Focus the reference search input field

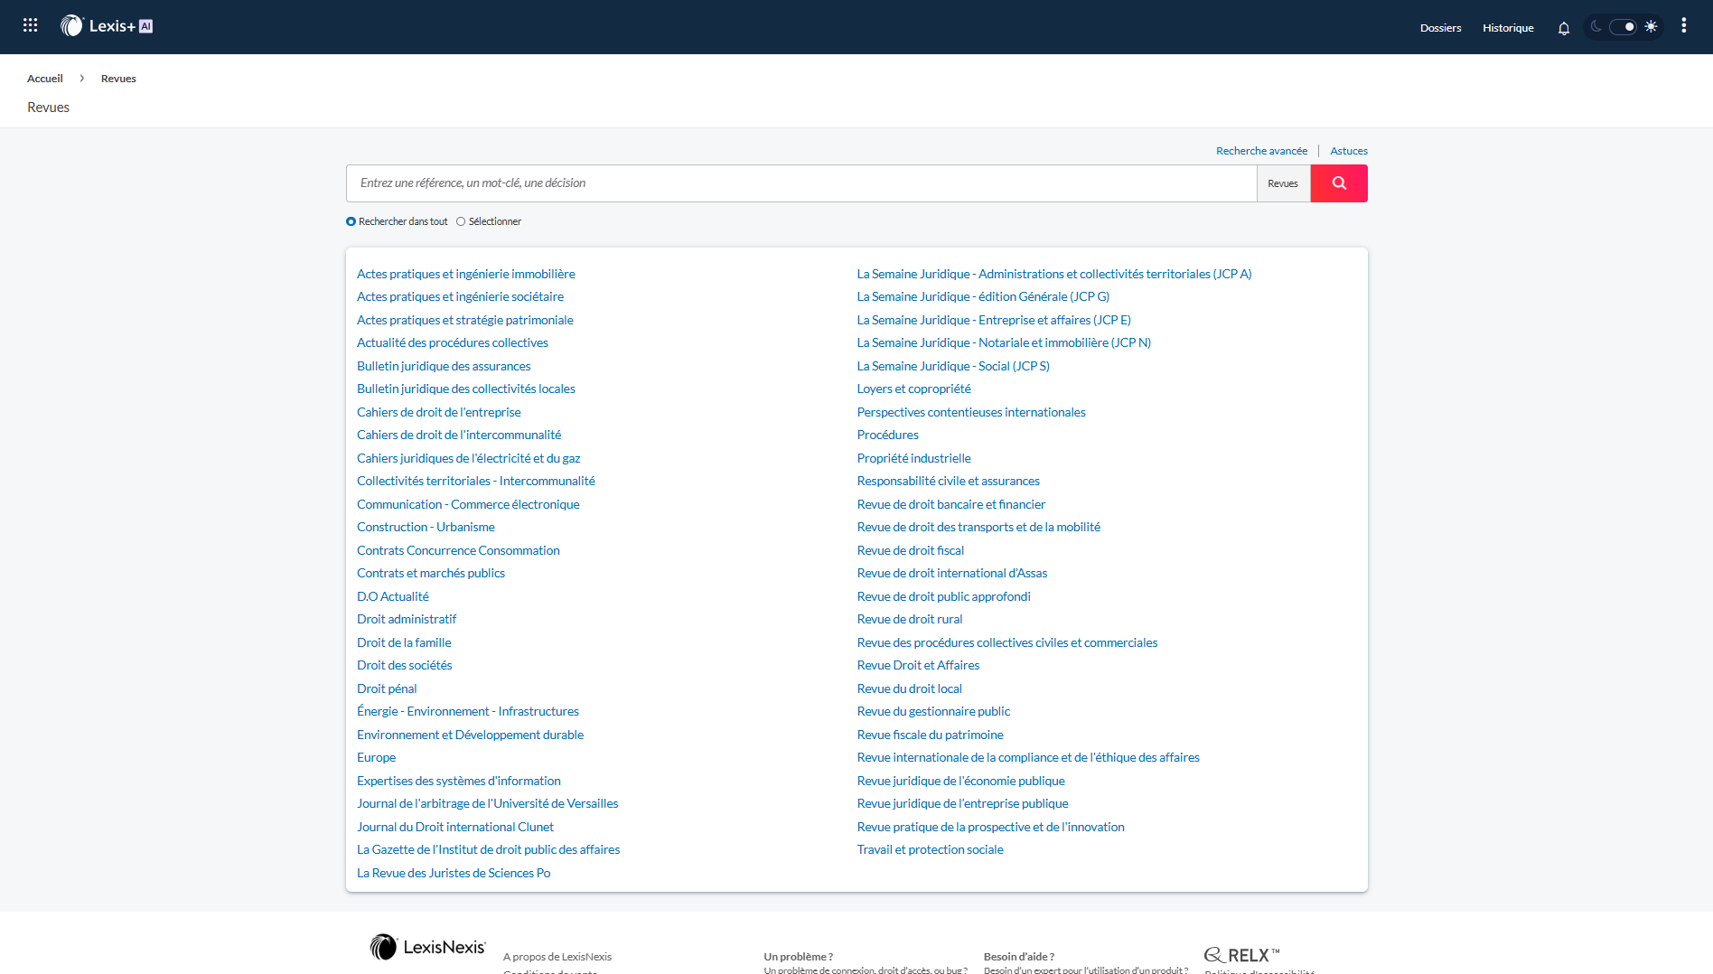801,183
